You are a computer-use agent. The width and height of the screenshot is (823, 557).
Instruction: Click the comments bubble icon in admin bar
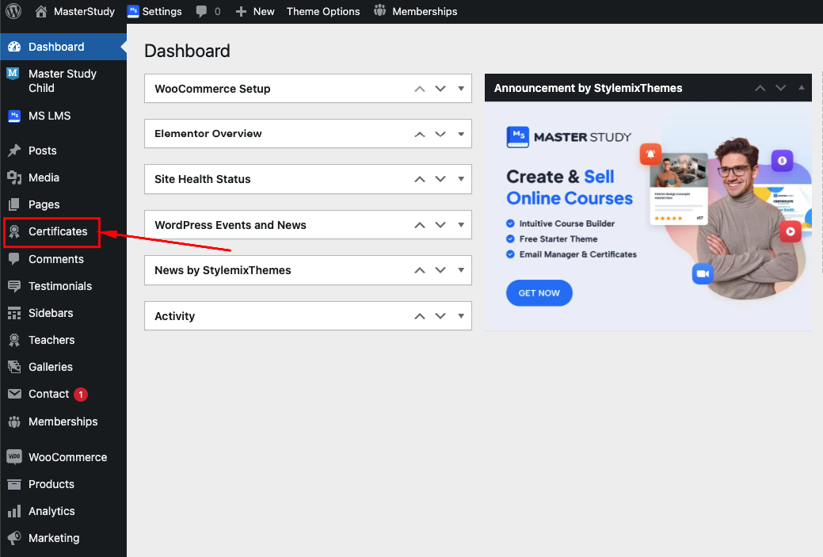(x=201, y=12)
